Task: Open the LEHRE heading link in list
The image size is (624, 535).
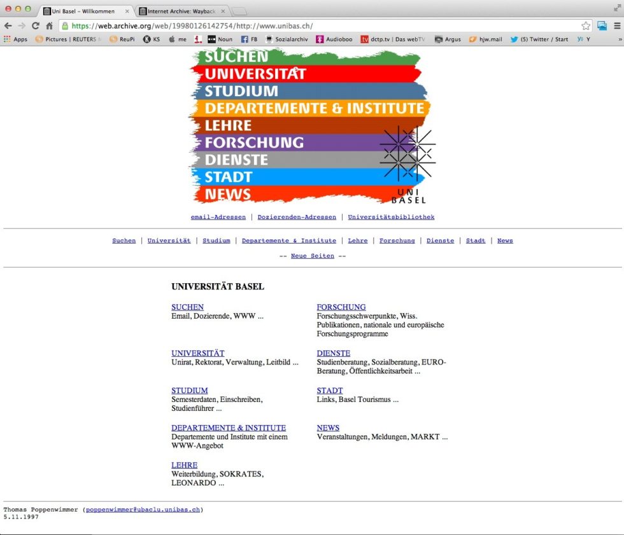Action: click(x=184, y=465)
